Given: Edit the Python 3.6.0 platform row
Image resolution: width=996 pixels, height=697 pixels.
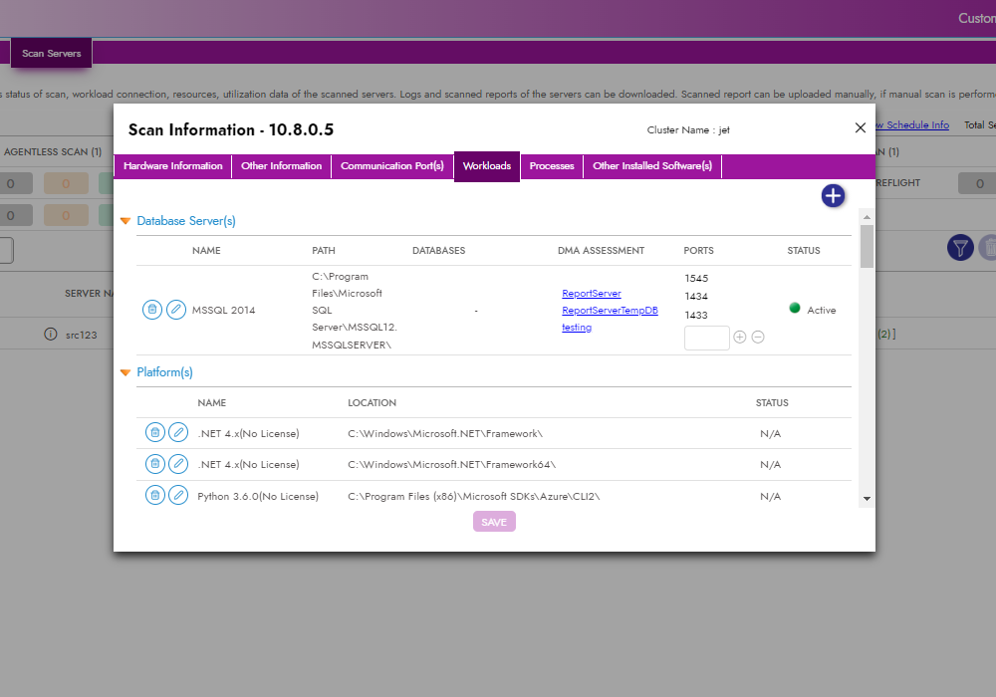Looking at the screenshot, I should click(178, 495).
